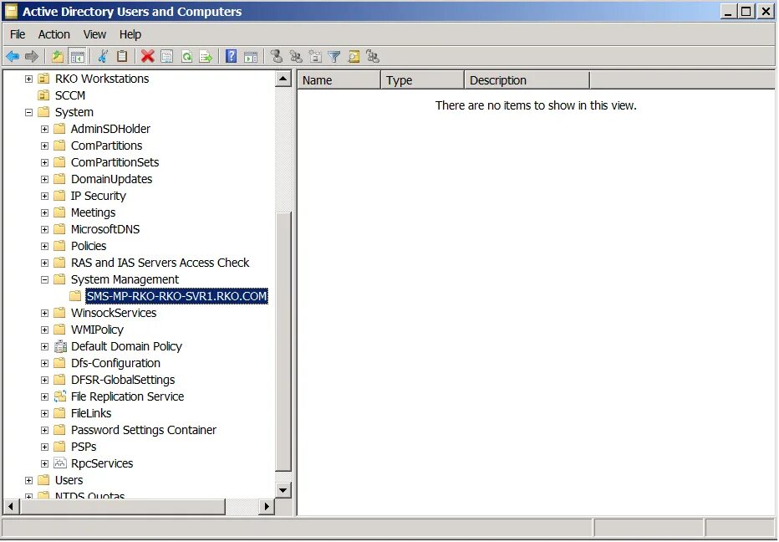Click the tree scroll down arrow
Viewport: 779px width, 542px height.
(283, 490)
